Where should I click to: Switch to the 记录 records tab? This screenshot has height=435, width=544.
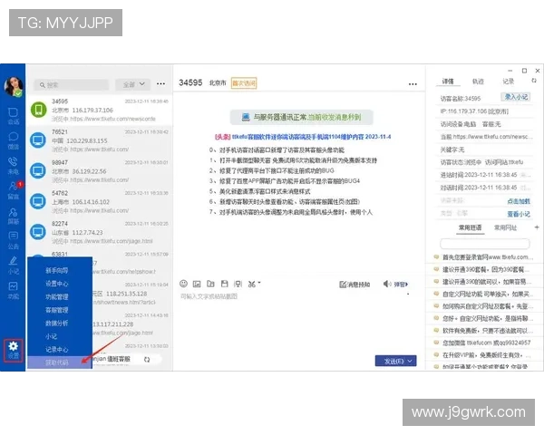[509, 82]
